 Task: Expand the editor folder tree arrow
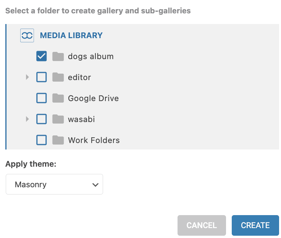pyautogui.click(x=27, y=77)
